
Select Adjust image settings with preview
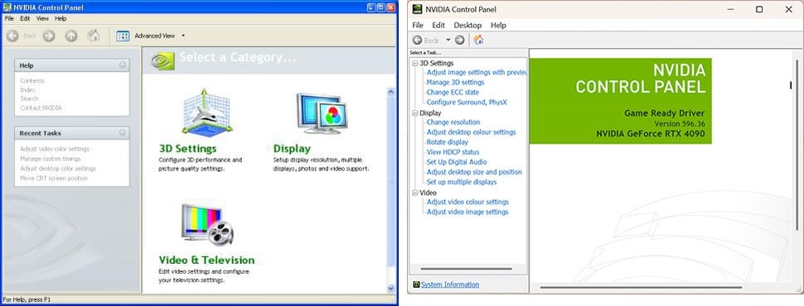coord(477,72)
